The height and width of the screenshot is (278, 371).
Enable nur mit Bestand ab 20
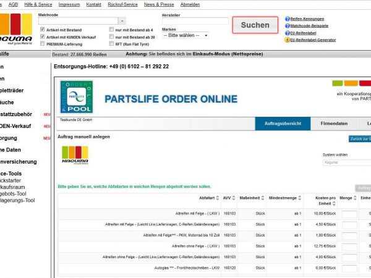(111, 36)
